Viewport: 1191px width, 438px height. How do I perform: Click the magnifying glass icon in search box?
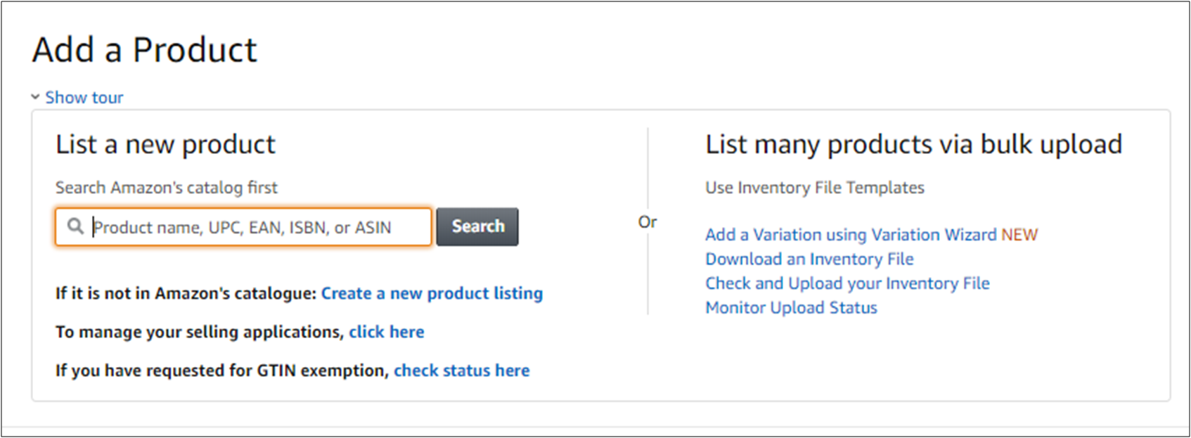(75, 226)
